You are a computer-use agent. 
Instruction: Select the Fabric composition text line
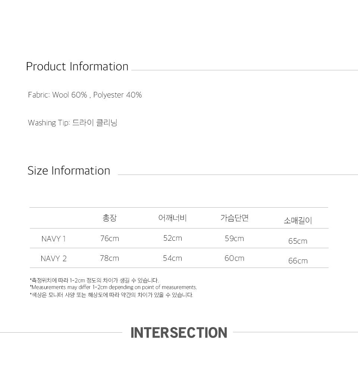(85, 95)
